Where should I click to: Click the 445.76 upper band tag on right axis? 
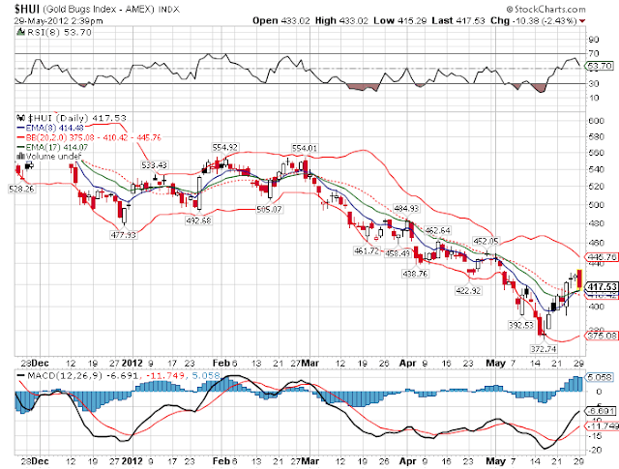(602, 257)
